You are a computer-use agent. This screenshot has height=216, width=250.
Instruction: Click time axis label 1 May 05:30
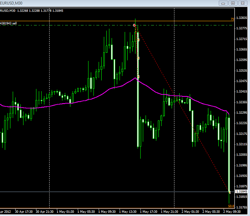86,212
